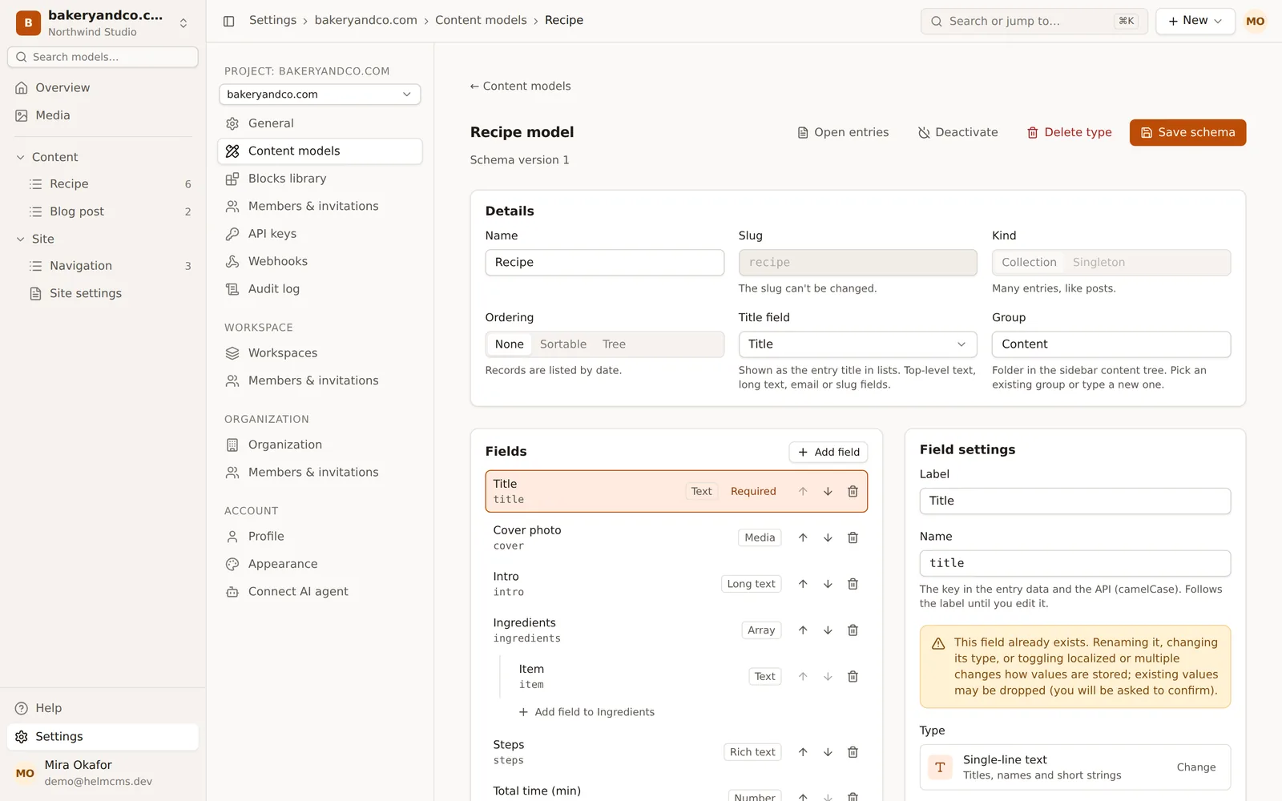Screen dimensions: 1282x801
Task: Open Organization settings
Action: (x=320, y=445)
